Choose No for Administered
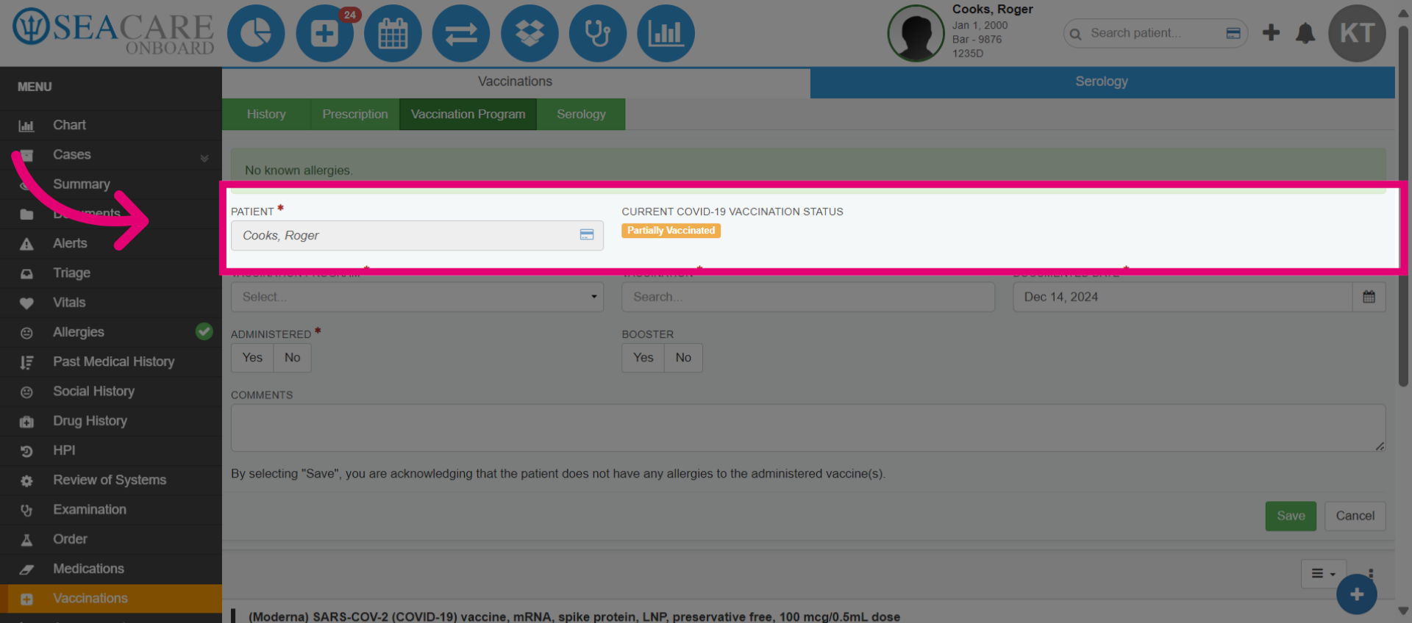1412x623 pixels. (x=292, y=358)
